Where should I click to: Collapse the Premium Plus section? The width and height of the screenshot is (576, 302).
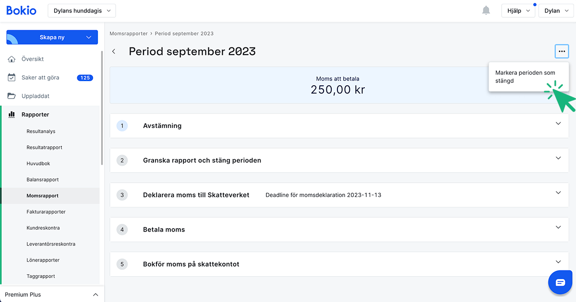tap(95, 294)
